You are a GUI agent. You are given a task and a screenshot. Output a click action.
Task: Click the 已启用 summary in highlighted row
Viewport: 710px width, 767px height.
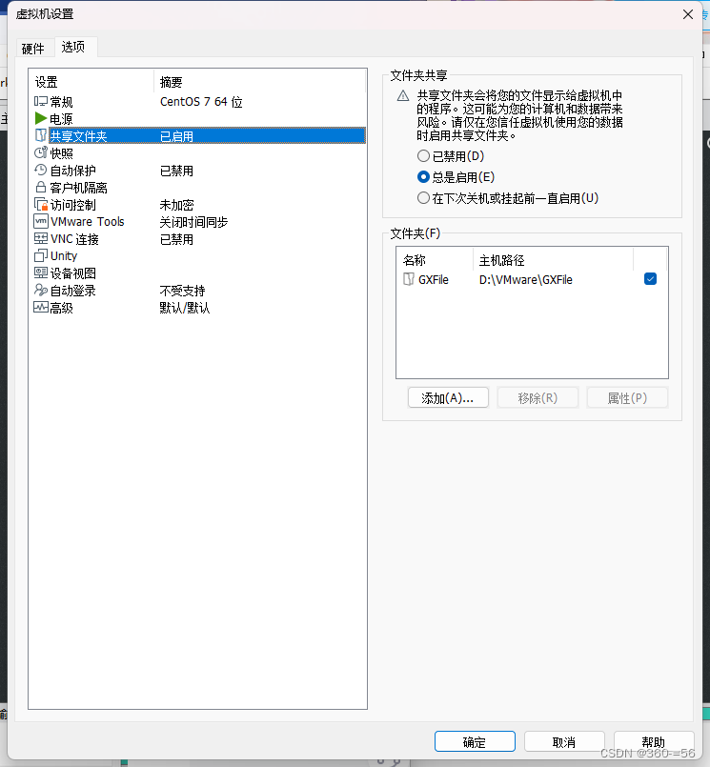[176, 136]
